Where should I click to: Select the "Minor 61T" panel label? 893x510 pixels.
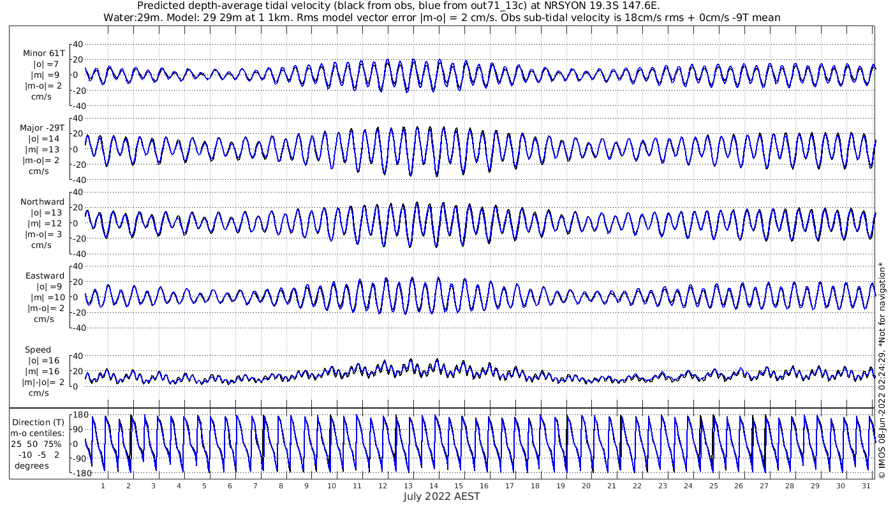[x=43, y=54]
